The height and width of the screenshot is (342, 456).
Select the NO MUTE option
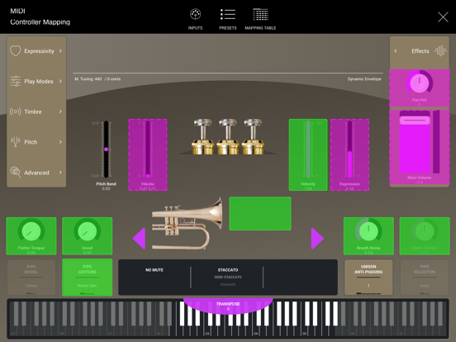click(154, 270)
